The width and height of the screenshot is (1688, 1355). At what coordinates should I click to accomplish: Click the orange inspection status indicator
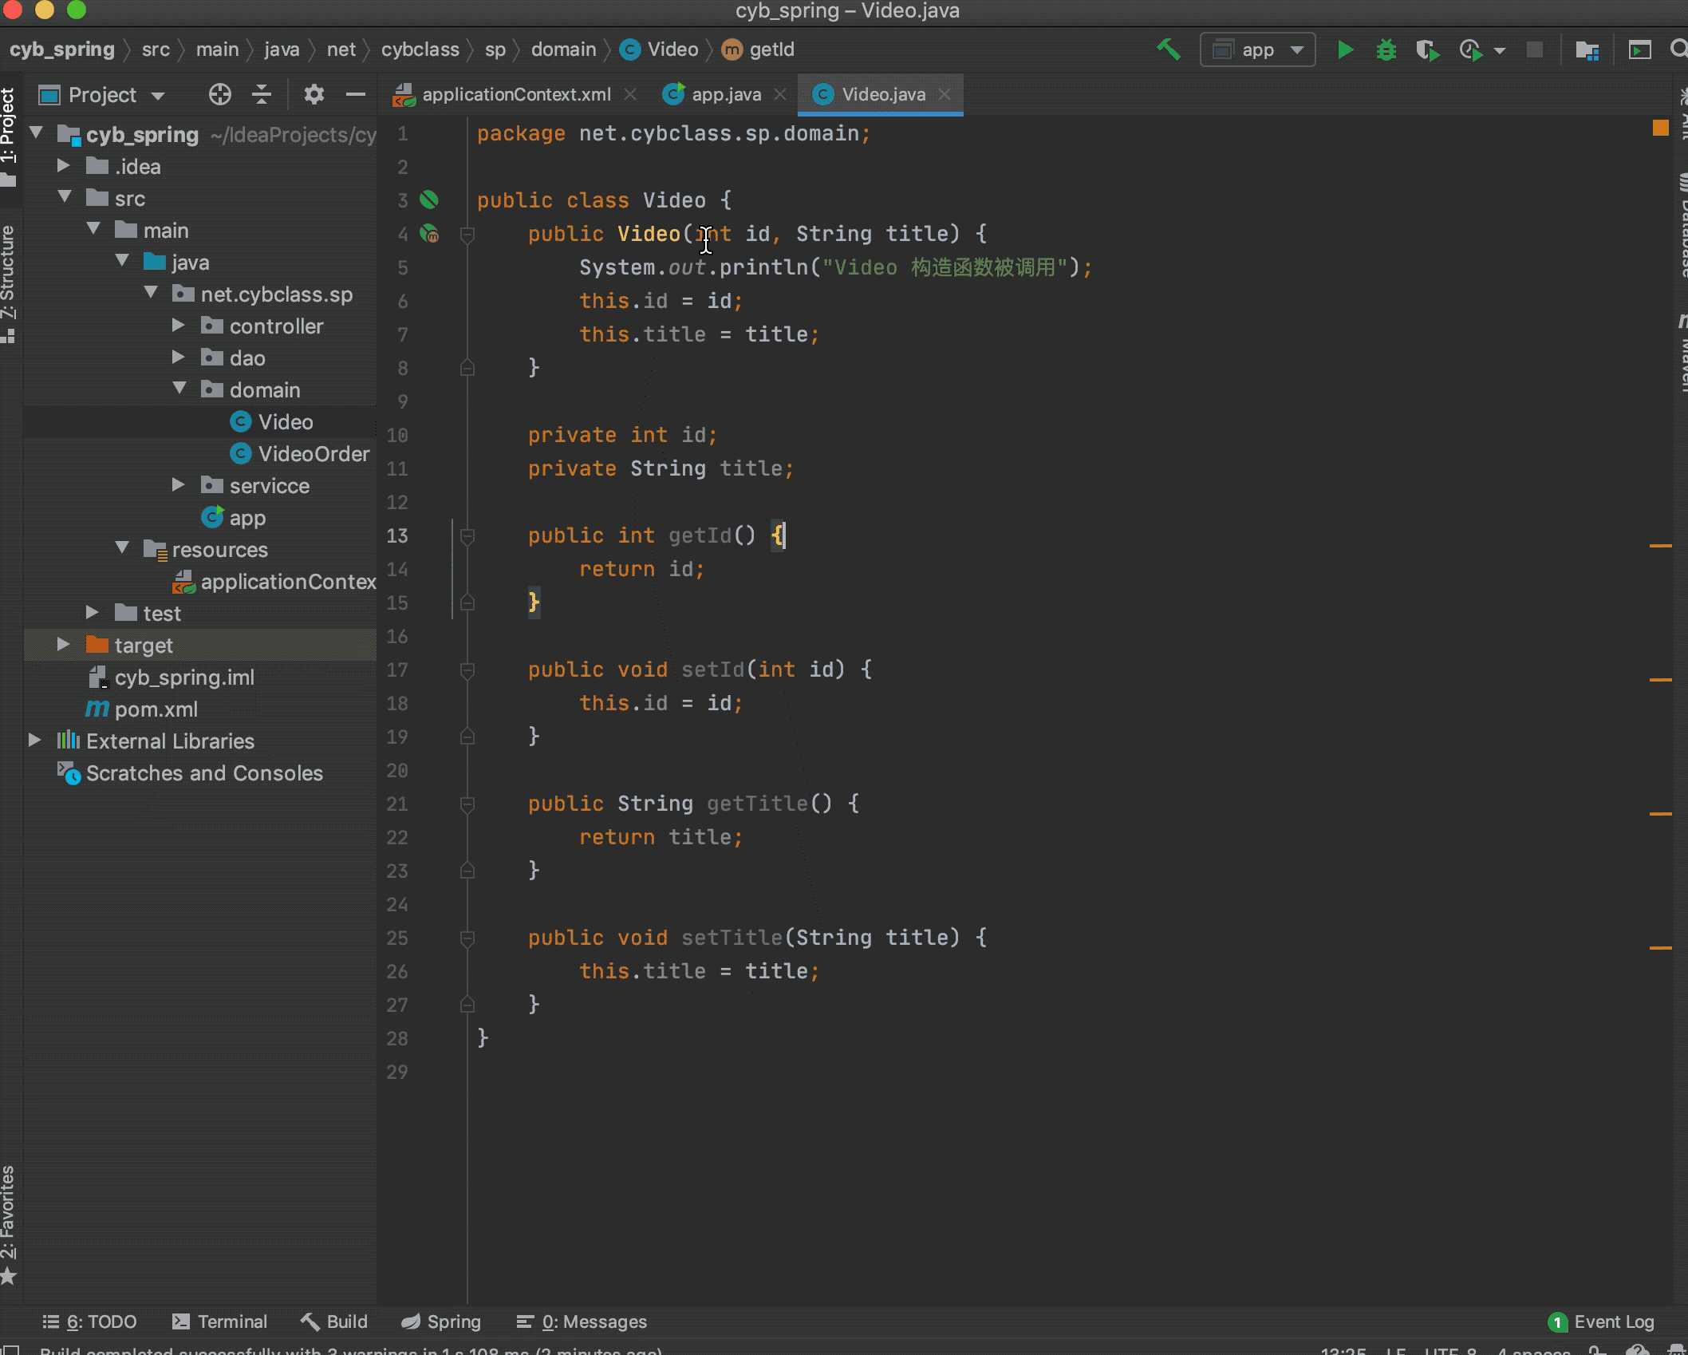coord(1661,128)
